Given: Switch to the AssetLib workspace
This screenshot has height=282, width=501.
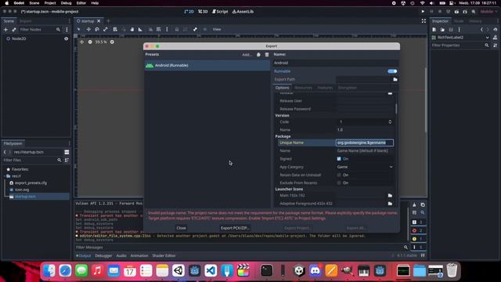Looking at the screenshot, I should click(x=243, y=12).
